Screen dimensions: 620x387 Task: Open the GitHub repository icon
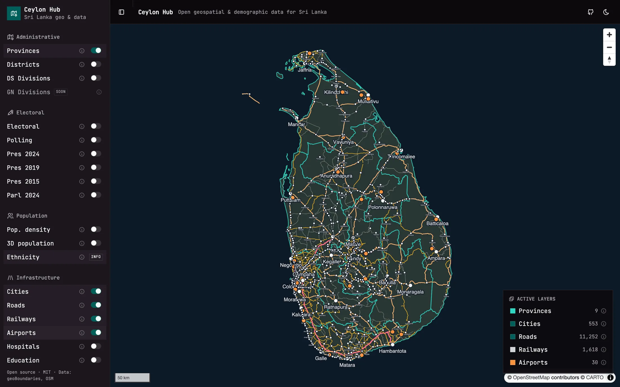tap(590, 12)
